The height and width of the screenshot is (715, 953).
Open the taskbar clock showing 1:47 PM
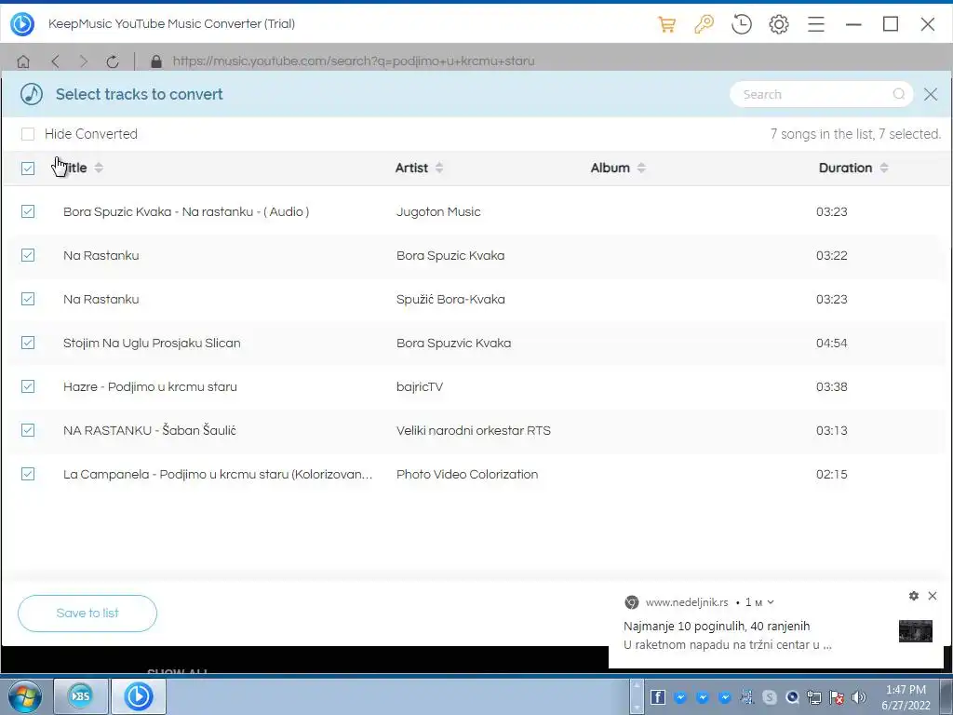906,697
